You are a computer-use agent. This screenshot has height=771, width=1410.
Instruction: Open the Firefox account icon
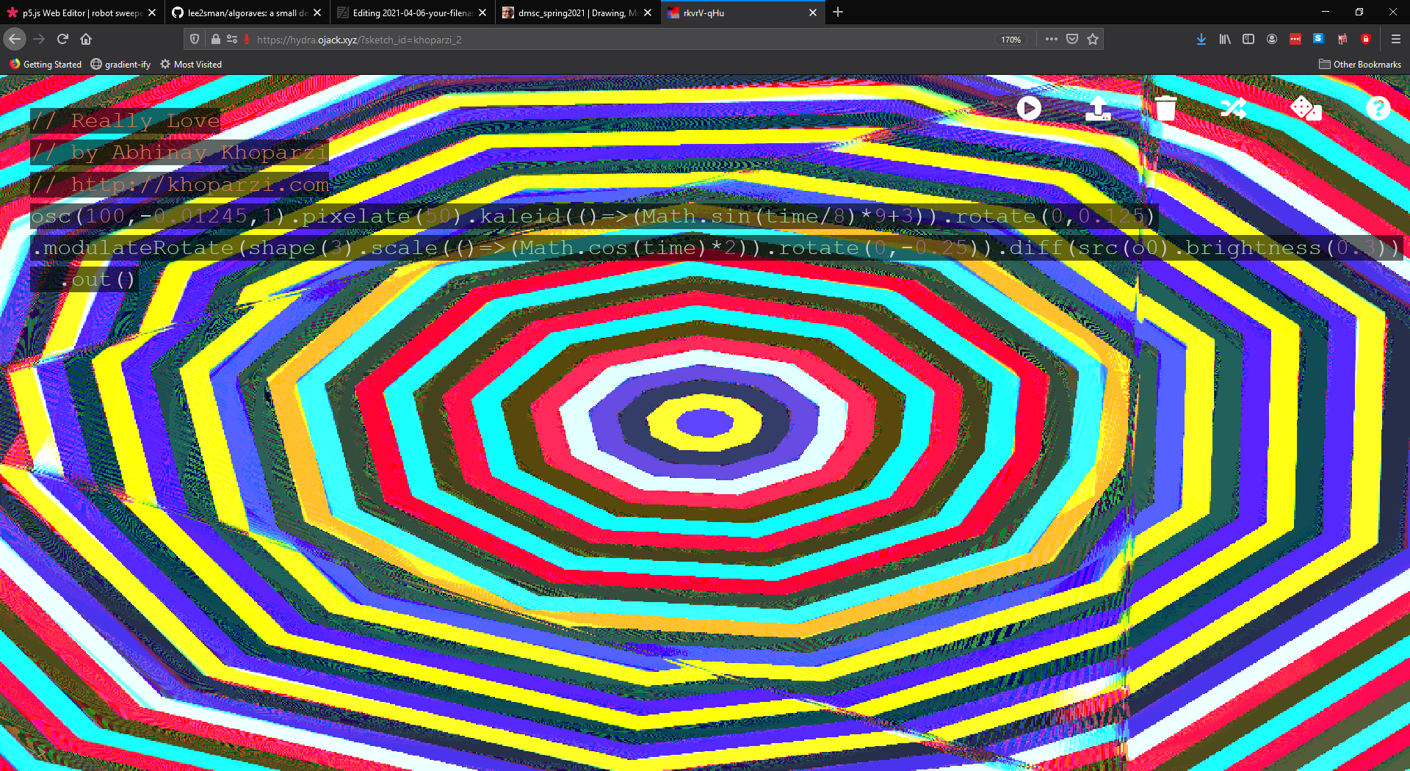[x=1272, y=39]
